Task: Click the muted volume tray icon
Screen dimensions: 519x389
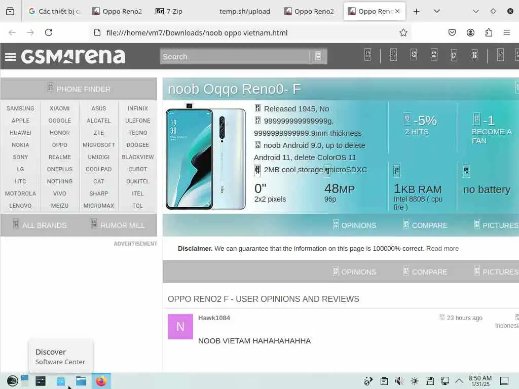Action: [x=399, y=381]
